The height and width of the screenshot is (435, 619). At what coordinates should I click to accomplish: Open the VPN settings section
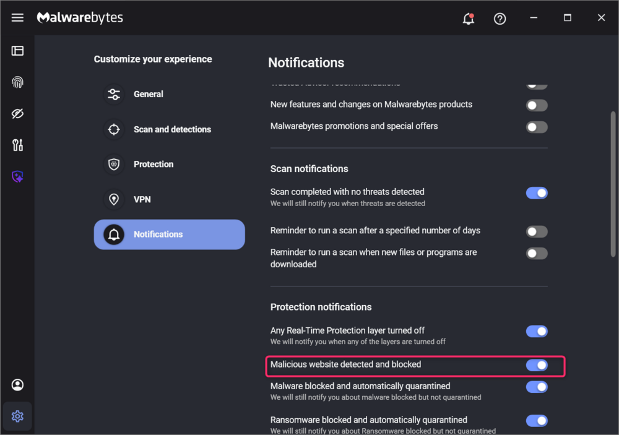[170, 199]
